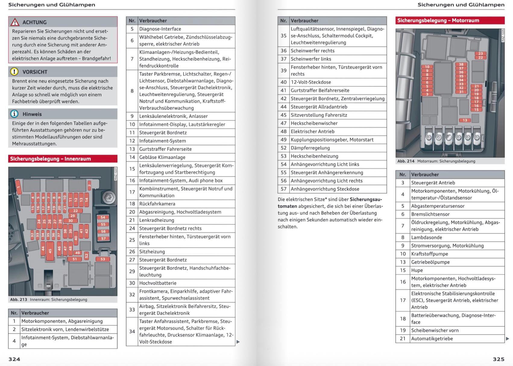Click the row Lenkradheizung
This screenshot has width=513, height=366.
point(181,220)
